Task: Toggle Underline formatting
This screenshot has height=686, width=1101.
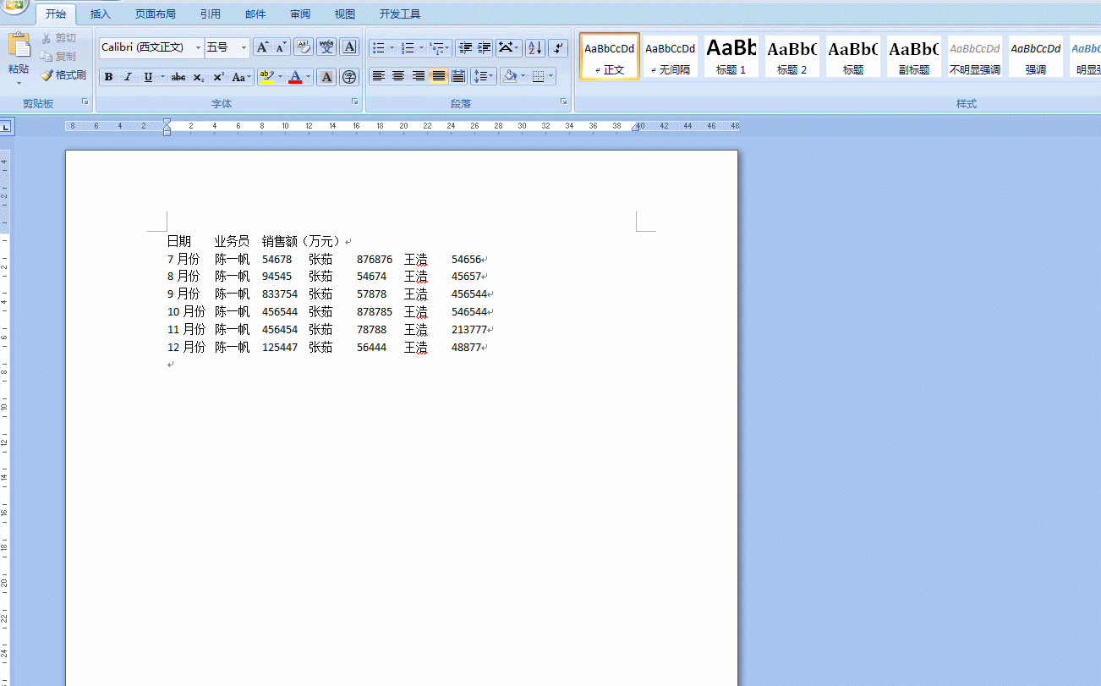Action: 148,77
